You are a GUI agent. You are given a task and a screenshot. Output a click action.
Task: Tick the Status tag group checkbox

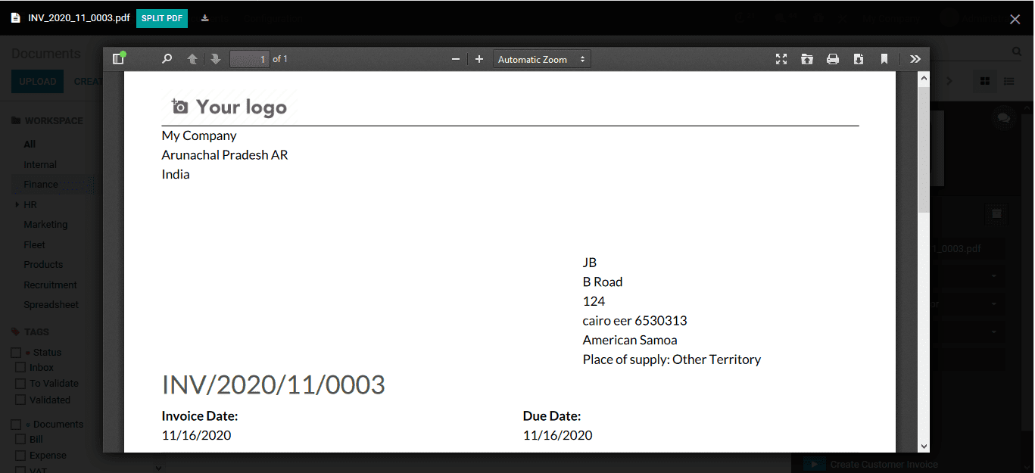click(x=16, y=353)
